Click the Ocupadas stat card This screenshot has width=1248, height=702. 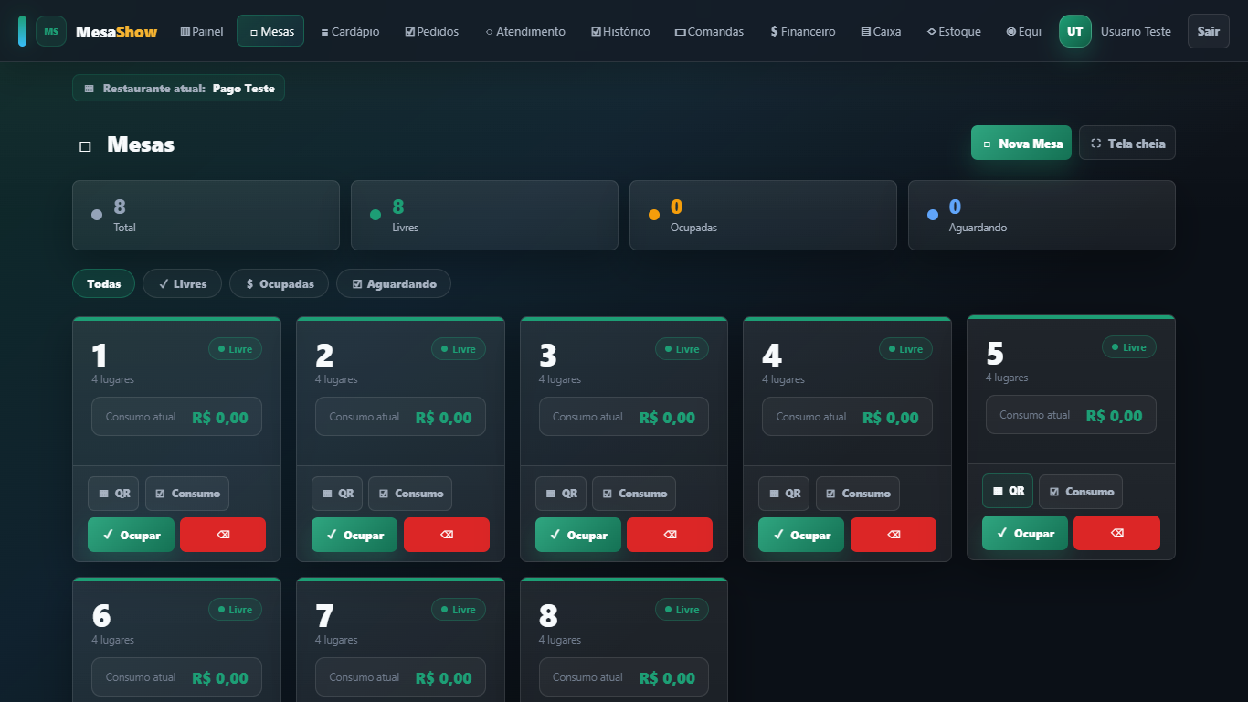(x=763, y=215)
